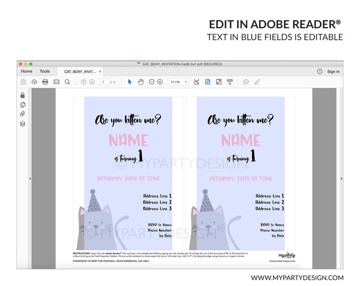Image resolution: width=360 pixels, height=286 pixels.
Task: Expand the left navigation pane arrow
Action: [30, 179]
